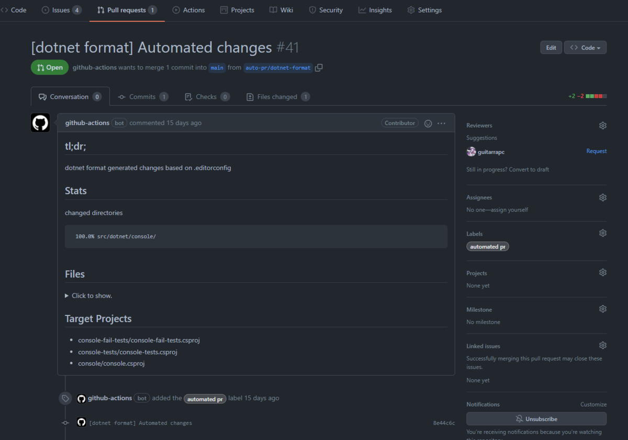Copy the branch name with the copy icon
This screenshot has height=440, width=628.
[x=319, y=67]
